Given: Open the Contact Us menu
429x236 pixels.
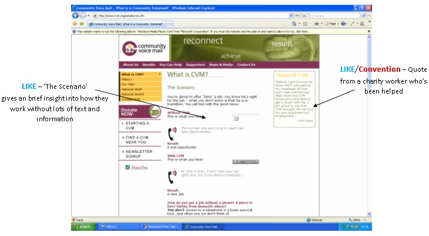Looking at the screenshot, I should click(246, 65).
